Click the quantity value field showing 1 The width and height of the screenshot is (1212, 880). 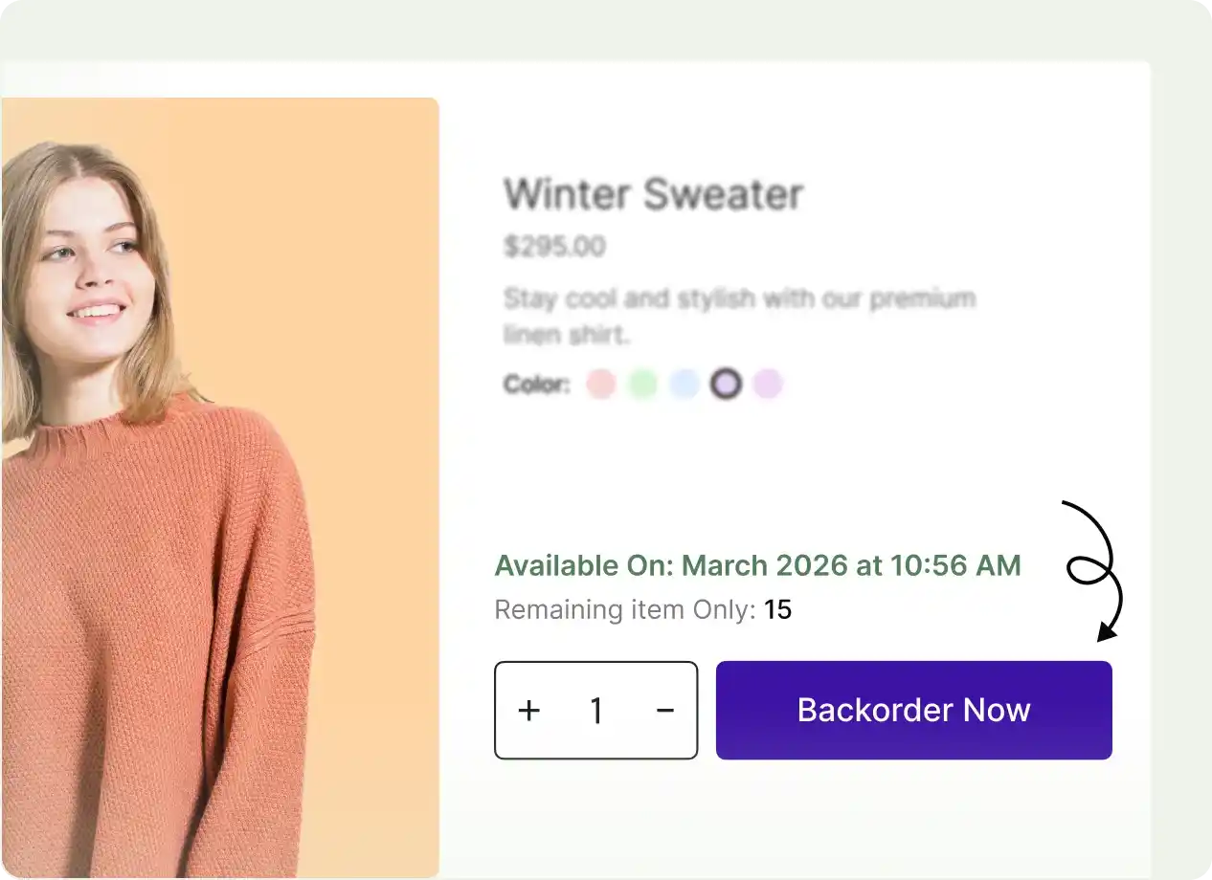596,711
